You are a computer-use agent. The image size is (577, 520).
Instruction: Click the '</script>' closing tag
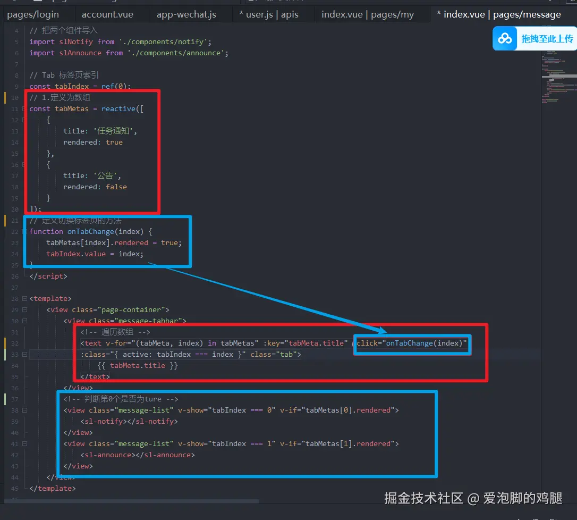pos(48,276)
